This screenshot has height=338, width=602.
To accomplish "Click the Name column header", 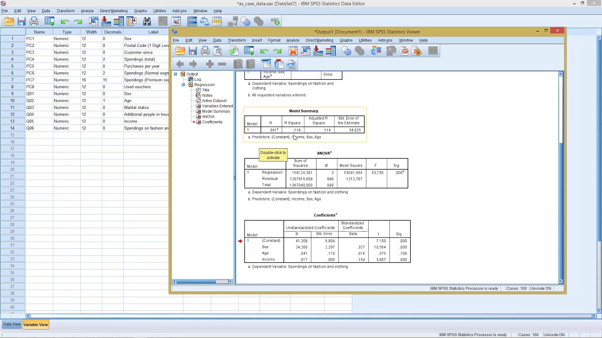I will tap(40, 32).
